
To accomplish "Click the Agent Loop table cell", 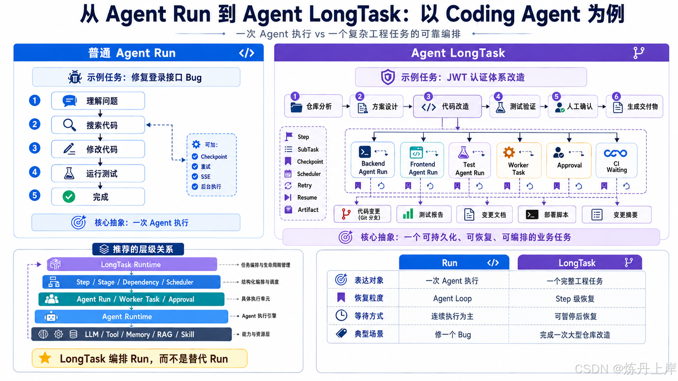I will click(452, 298).
